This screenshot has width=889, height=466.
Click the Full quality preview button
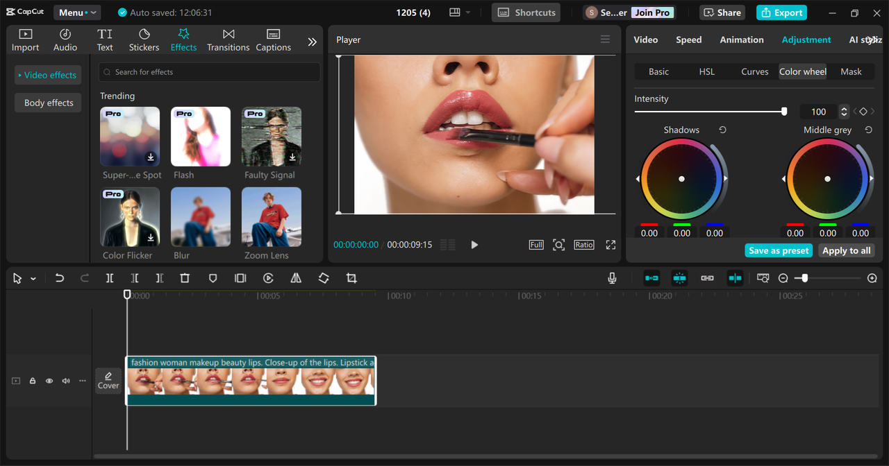point(536,245)
